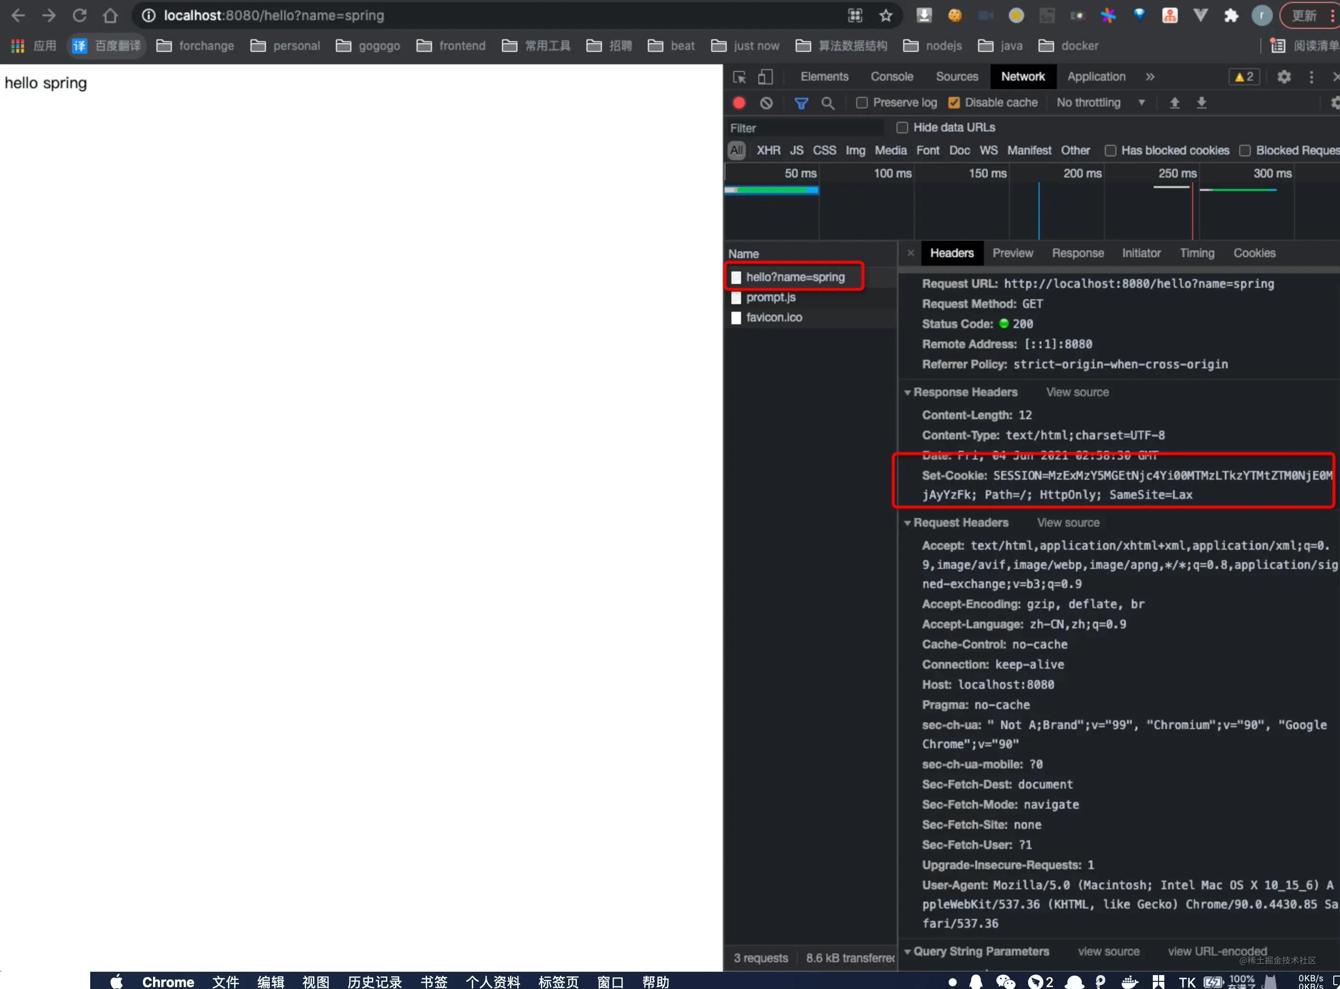The width and height of the screenshot is (1340, 989).
Task: Open the network search magnifier
Action: pos(827,103)
